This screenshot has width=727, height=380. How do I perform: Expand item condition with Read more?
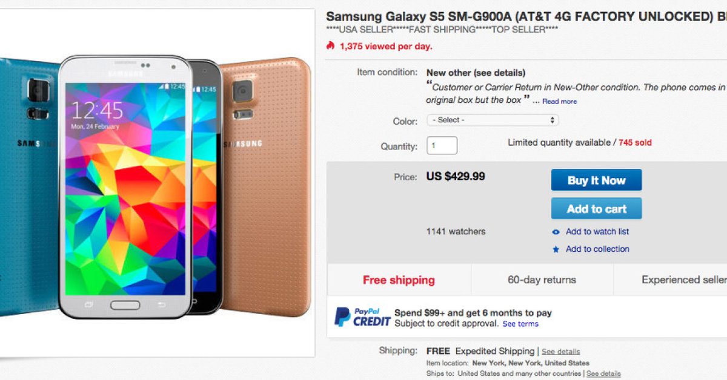559,102
